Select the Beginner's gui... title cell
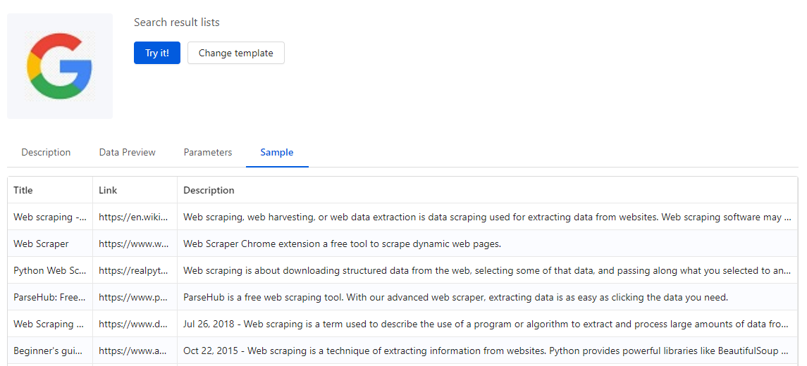This screenshot has width=807, height=366. (x=49, y=351)
